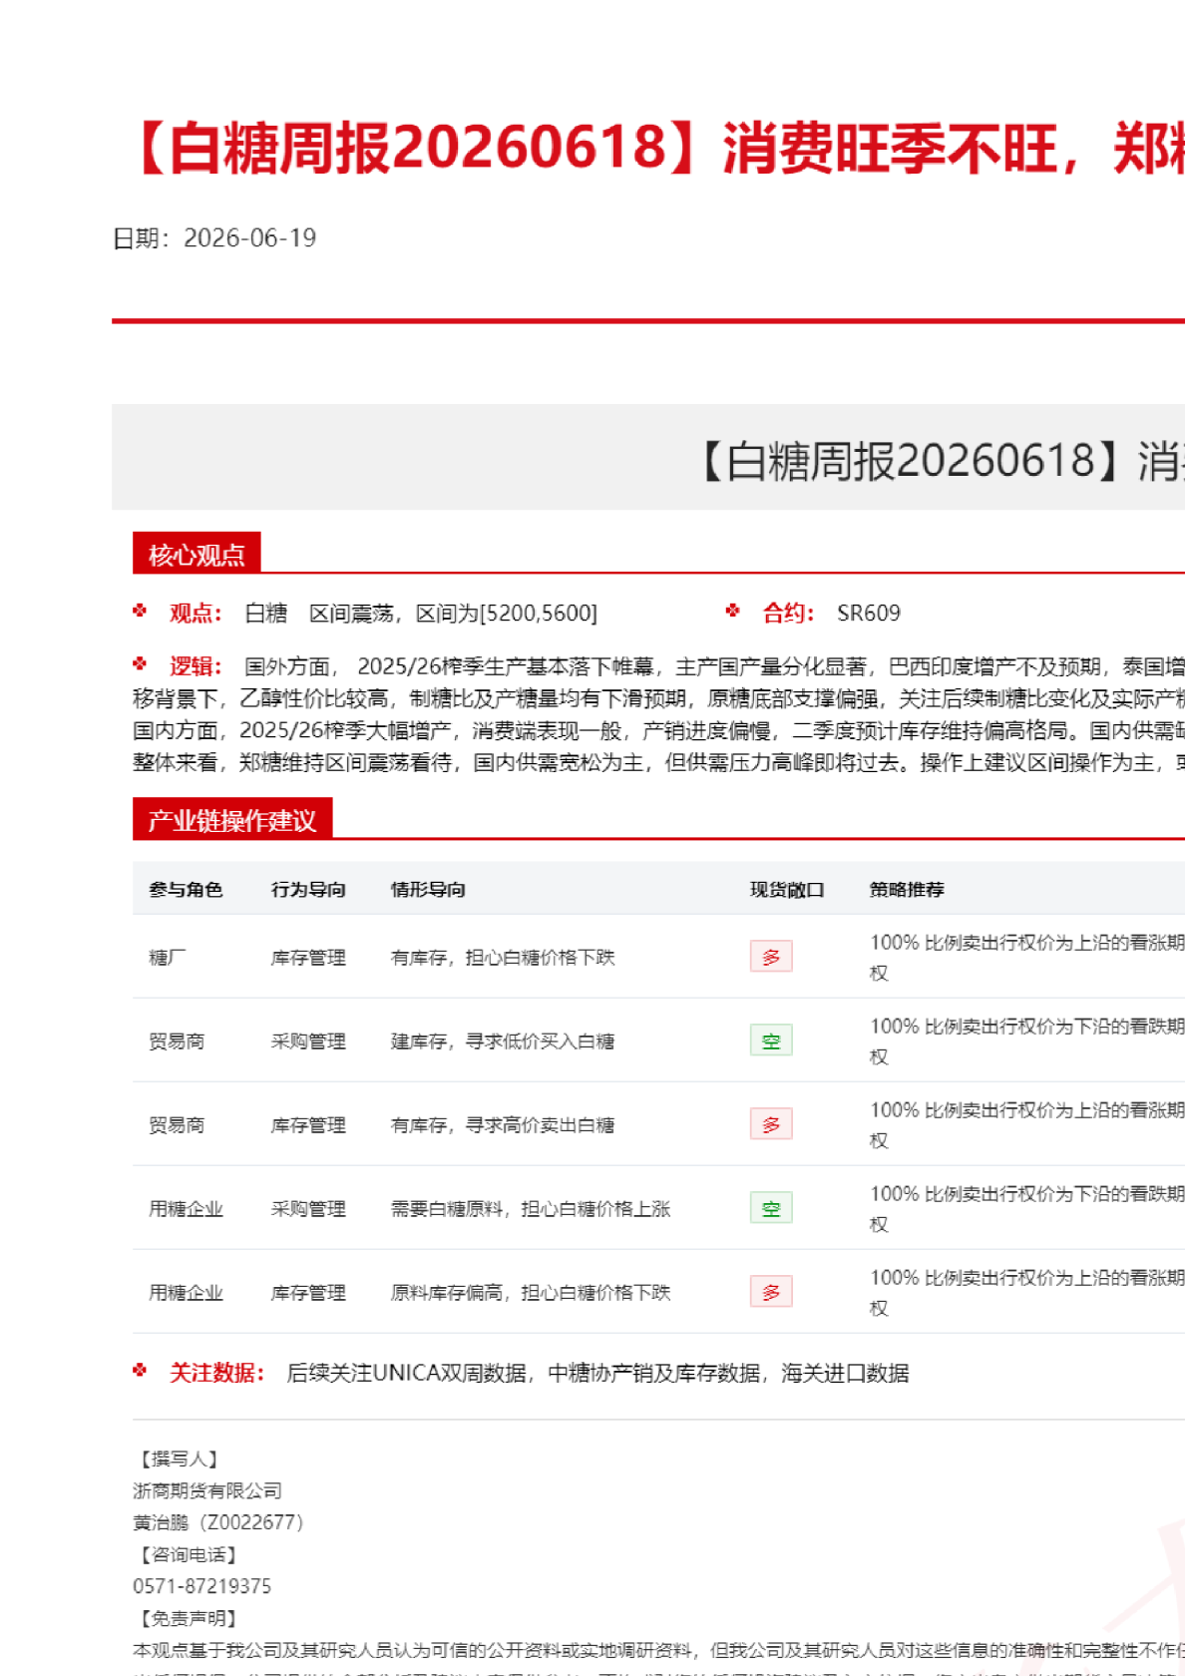The width and height of the screenshot is (1185, 1676).
Task: Click phone number 0571-87219375
Action: tap(201, 1586)
